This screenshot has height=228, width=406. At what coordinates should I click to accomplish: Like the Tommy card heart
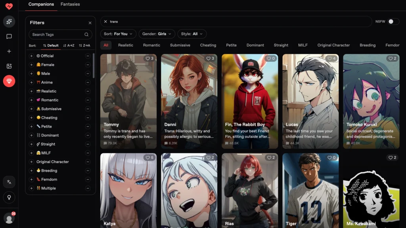coord(149,59)
